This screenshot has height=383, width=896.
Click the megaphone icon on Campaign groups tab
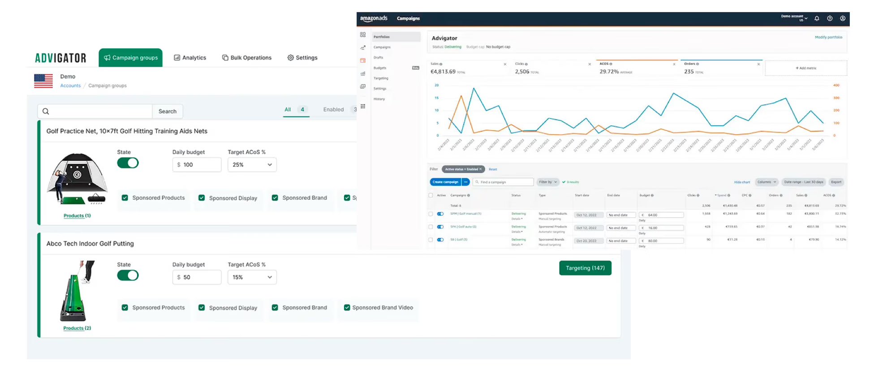(x=107, y=58)
